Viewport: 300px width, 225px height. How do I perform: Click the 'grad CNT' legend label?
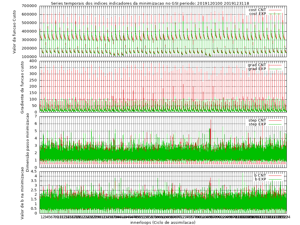257,65
